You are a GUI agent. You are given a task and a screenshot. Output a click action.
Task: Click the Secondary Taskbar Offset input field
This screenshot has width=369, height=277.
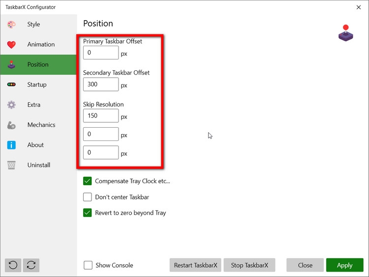tap(101, 84)
